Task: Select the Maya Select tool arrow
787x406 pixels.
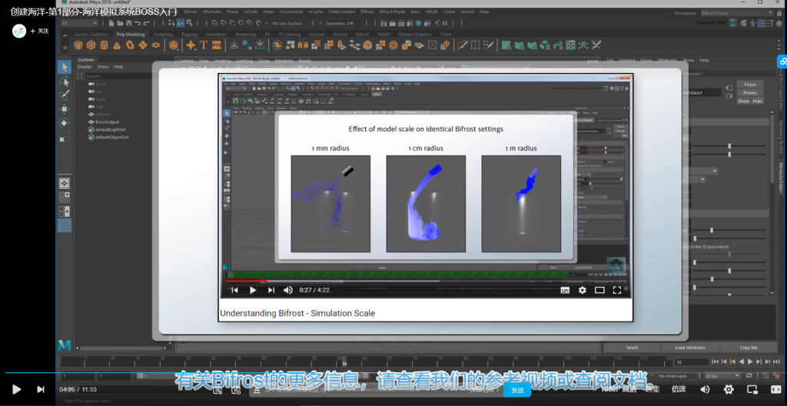Action: tap(65, 67)
